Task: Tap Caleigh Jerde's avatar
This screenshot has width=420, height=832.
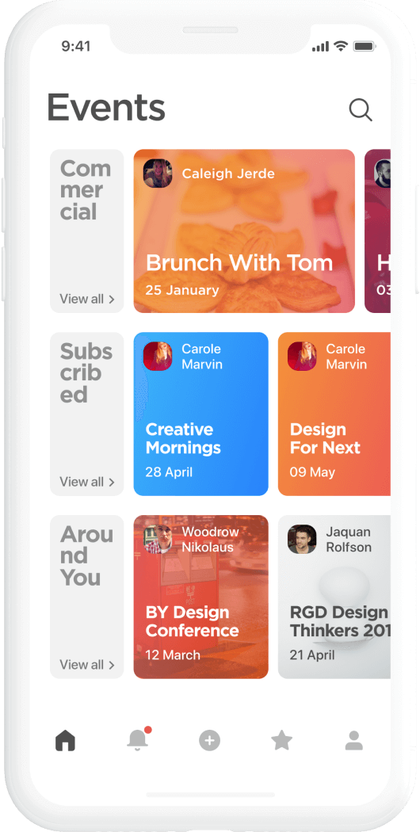Action: coord(158,174)
